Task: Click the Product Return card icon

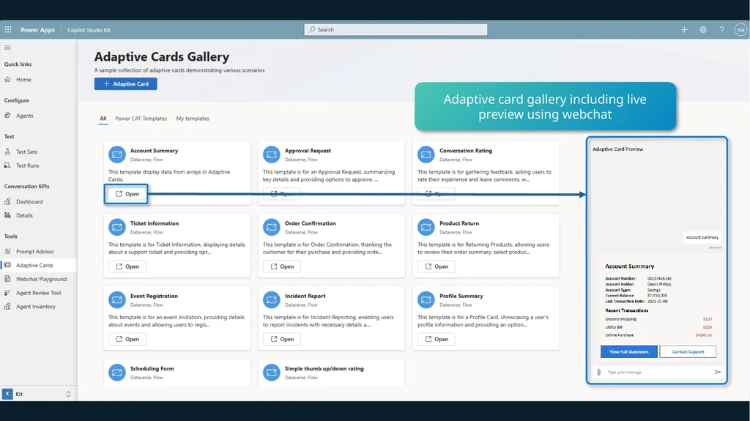Action: (426, 227)
